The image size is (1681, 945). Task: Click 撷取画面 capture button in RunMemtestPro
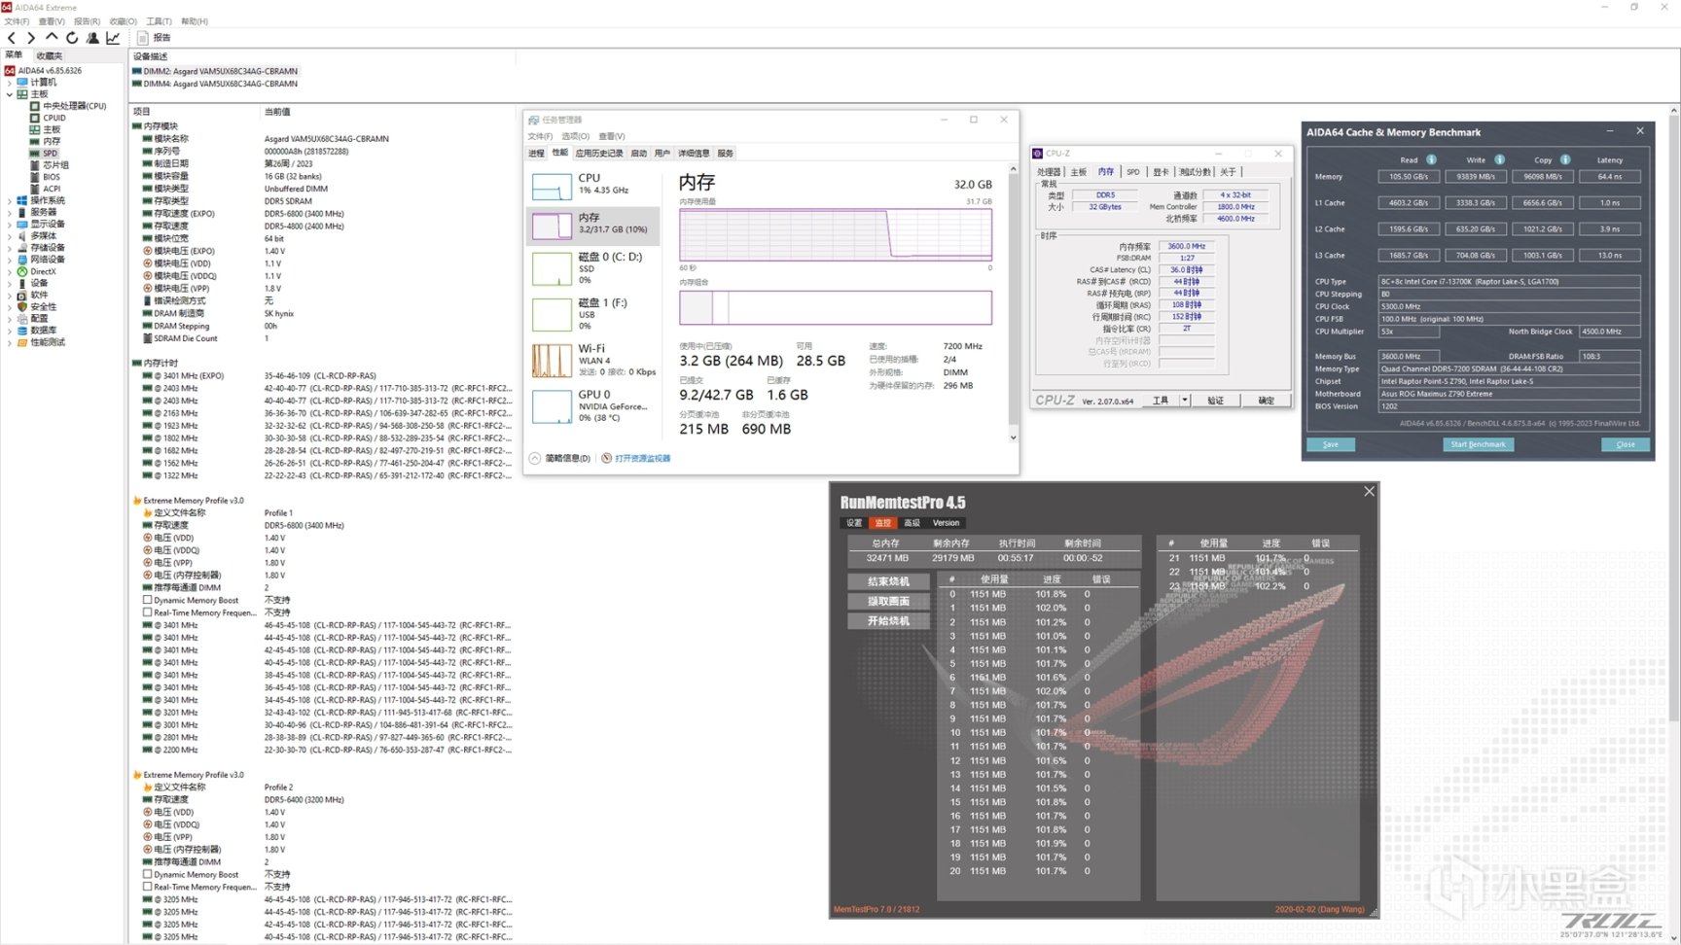pos(888,601)
